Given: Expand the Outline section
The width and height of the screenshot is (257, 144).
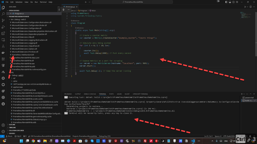Looking at the screenshot, I should coord(8,125).
